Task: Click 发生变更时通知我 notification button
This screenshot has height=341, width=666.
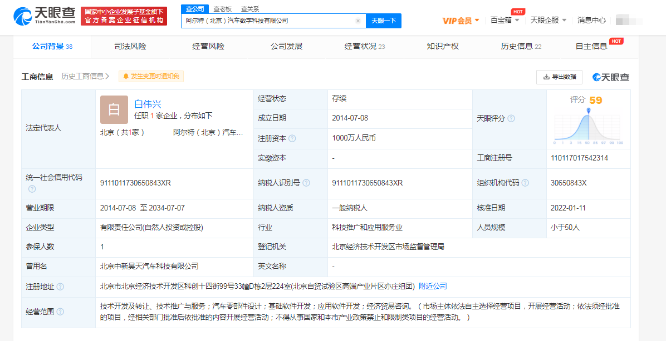Action: click(151, 76)
